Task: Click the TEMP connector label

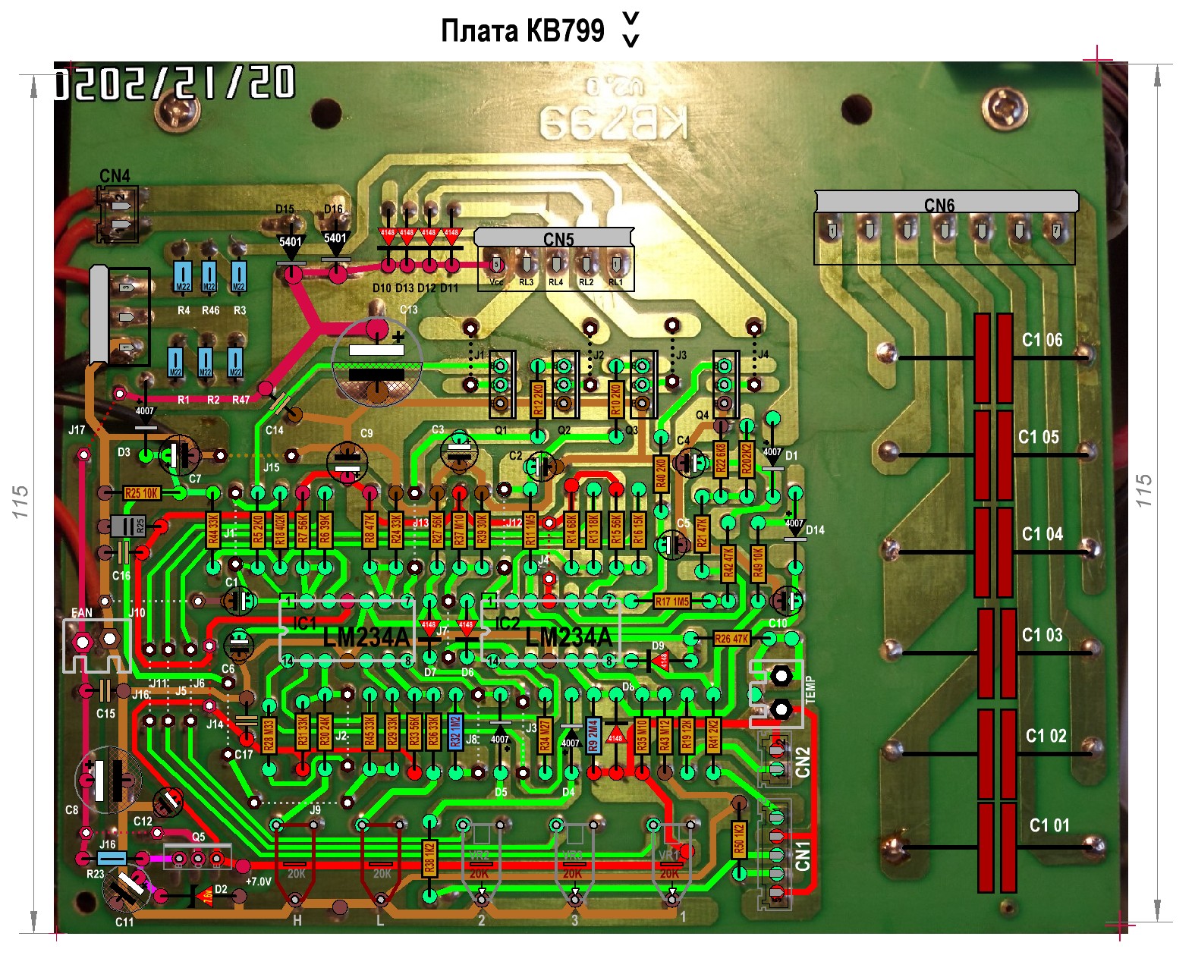Action: 810,690
